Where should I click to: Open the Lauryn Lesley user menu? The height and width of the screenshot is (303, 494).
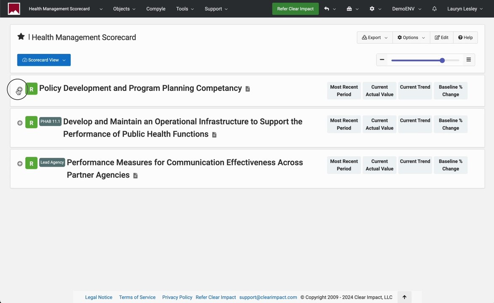click(x=465, y=9)
